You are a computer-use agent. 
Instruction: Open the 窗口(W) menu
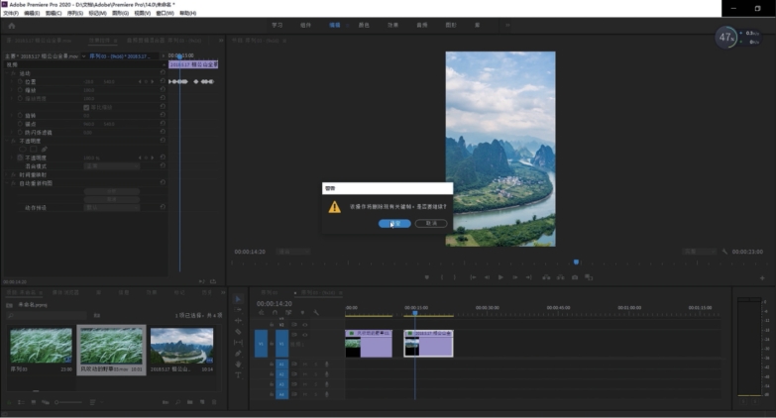point(165,13)
